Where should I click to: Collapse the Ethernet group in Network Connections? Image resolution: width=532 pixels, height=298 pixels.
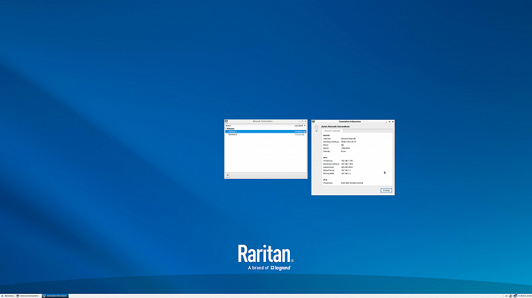[x=226, y=129]
